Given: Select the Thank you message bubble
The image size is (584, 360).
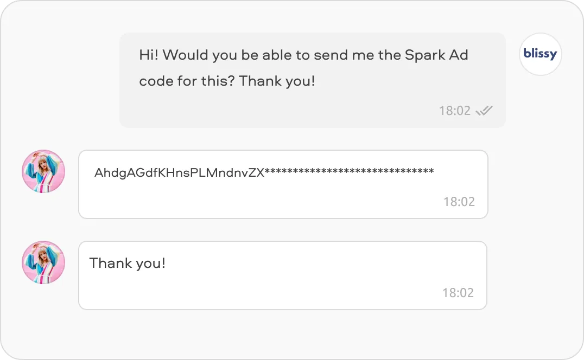Looking at the screenshot, I should (282, 275).
